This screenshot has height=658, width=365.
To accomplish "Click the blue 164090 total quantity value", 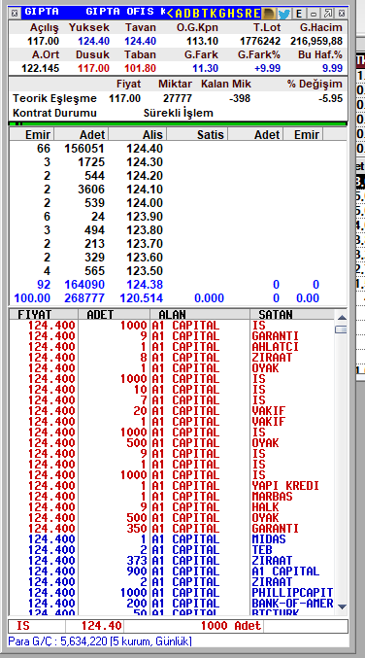I will pyautogui.click(x=84, y=285).
